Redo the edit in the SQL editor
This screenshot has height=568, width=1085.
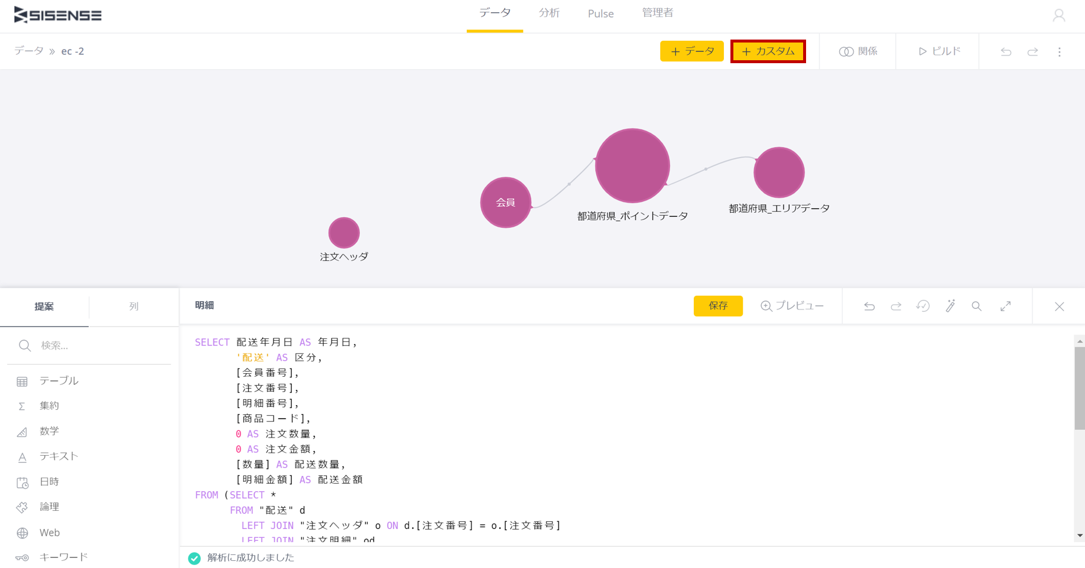tap(896, 306)
